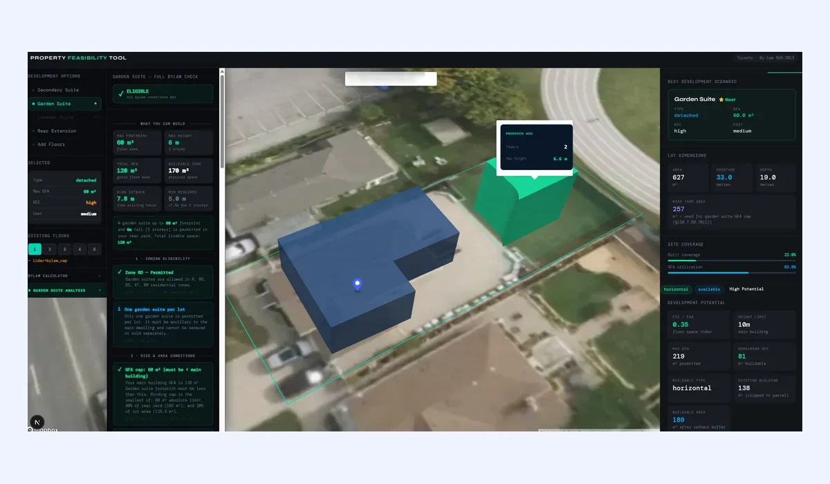The image size is (830, 484).
Task: Click the lot Area 627 card
Action: click(x=688, y=178)
